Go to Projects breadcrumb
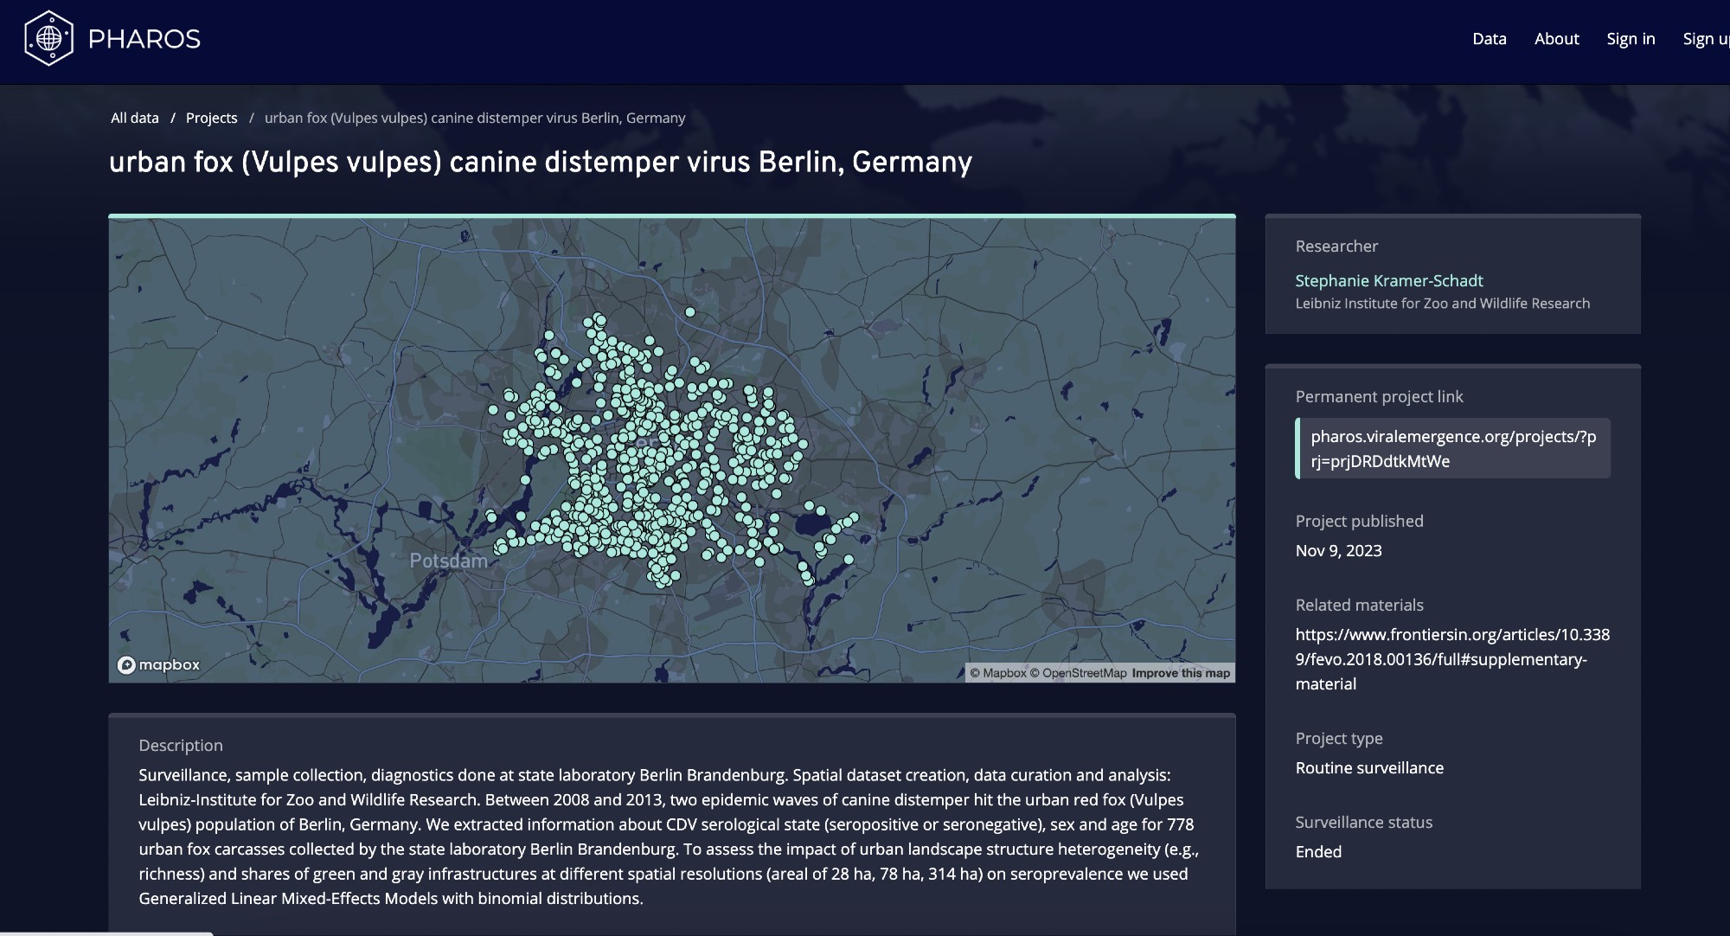 tap(211, 118)
